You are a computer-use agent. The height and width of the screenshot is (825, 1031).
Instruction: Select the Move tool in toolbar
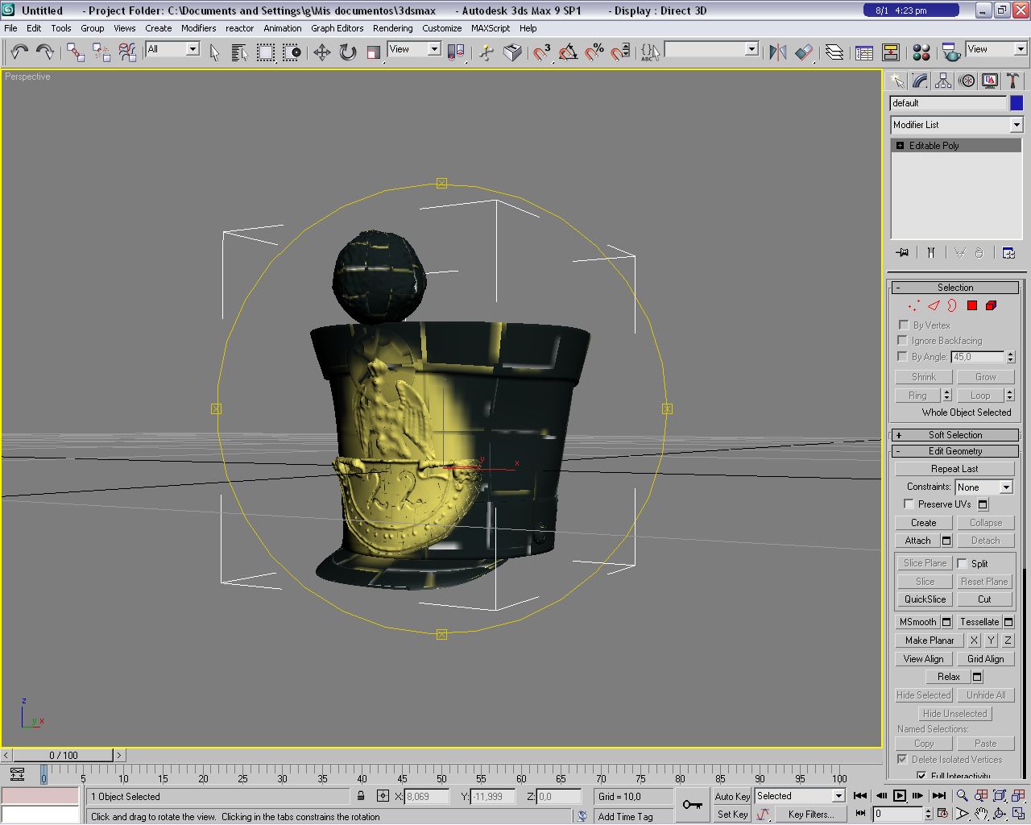click(322, 52)
